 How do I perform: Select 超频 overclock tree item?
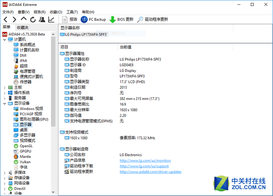(21, 66)
